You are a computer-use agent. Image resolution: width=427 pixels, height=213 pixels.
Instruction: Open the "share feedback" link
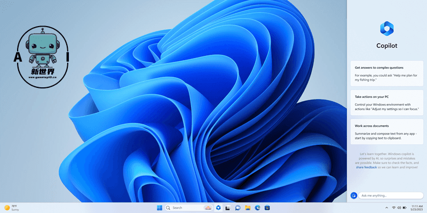(x=366, y=167)
